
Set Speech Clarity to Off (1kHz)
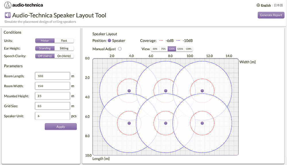(45, 56)
